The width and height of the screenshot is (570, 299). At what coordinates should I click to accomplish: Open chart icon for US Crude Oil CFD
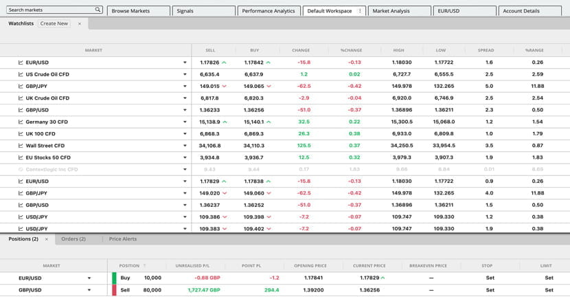click(21, 74)
